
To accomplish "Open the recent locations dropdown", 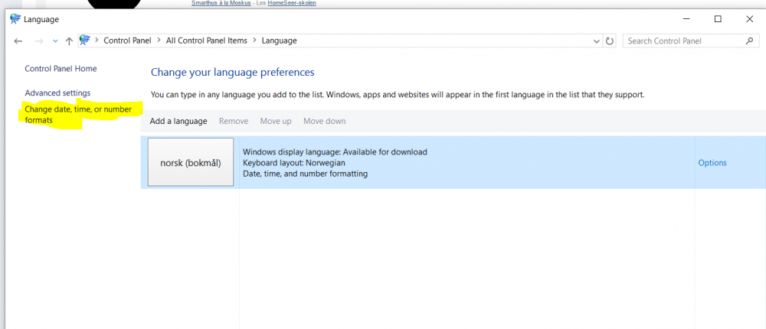I will pyautogui.click(x=54, y=41).
